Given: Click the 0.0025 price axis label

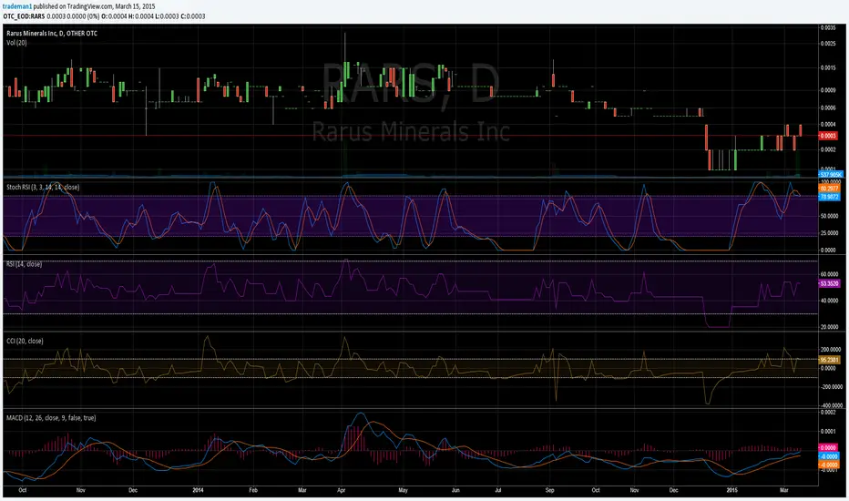Looking at the screenshot, I should (828, 44).
